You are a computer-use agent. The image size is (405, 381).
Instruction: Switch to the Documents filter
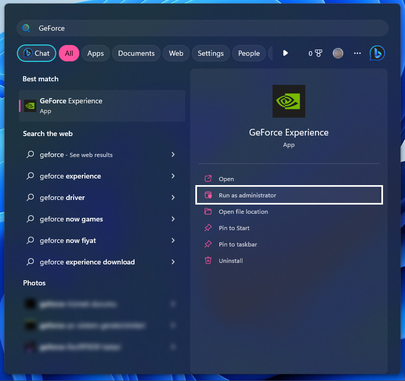coord(137,53)
